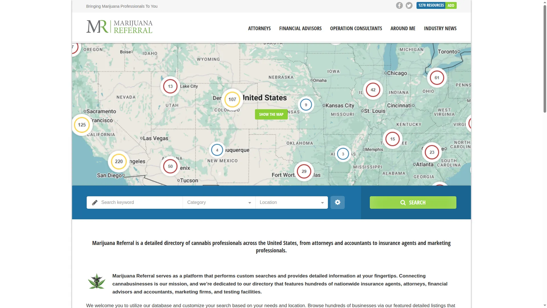547x308 pixels.
Task: Open the Around Me menu item
Action: 403,29
